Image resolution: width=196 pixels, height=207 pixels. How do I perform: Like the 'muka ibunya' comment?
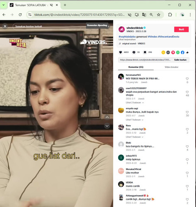187,112
